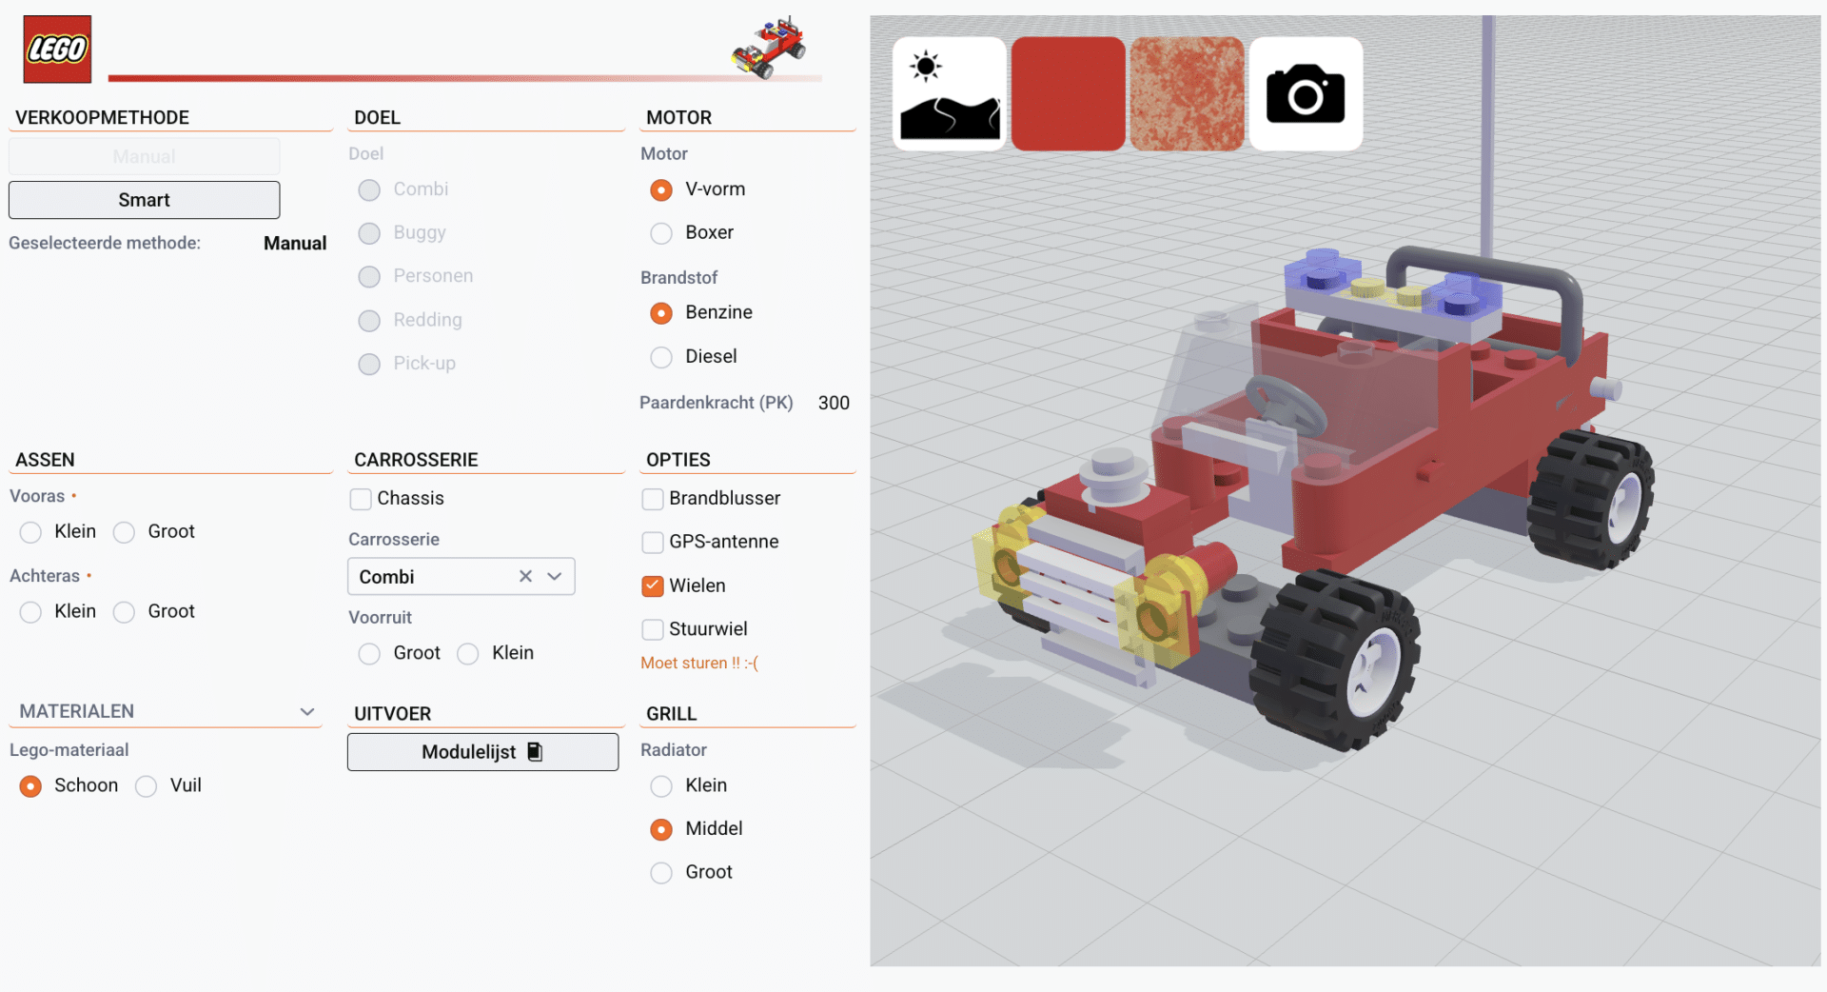The height and width of the screenshot is (992, 1827).
Task: Set Voorruit to Klein
Action: [x=468, y=654]
